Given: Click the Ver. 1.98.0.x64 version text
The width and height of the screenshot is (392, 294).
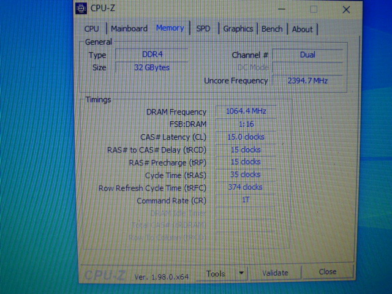Looking at the screenshot, I should (162, 277).
